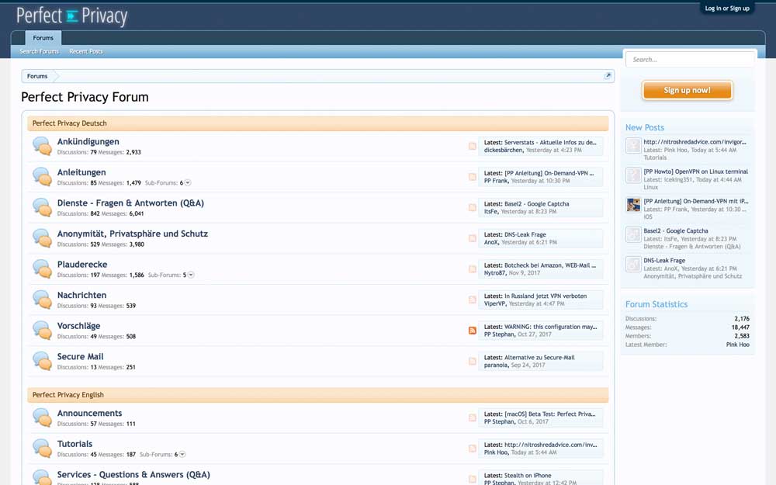The image size is (776, 485).
Task: Click the Sign up now! button
Action: (x=687, y=90)
